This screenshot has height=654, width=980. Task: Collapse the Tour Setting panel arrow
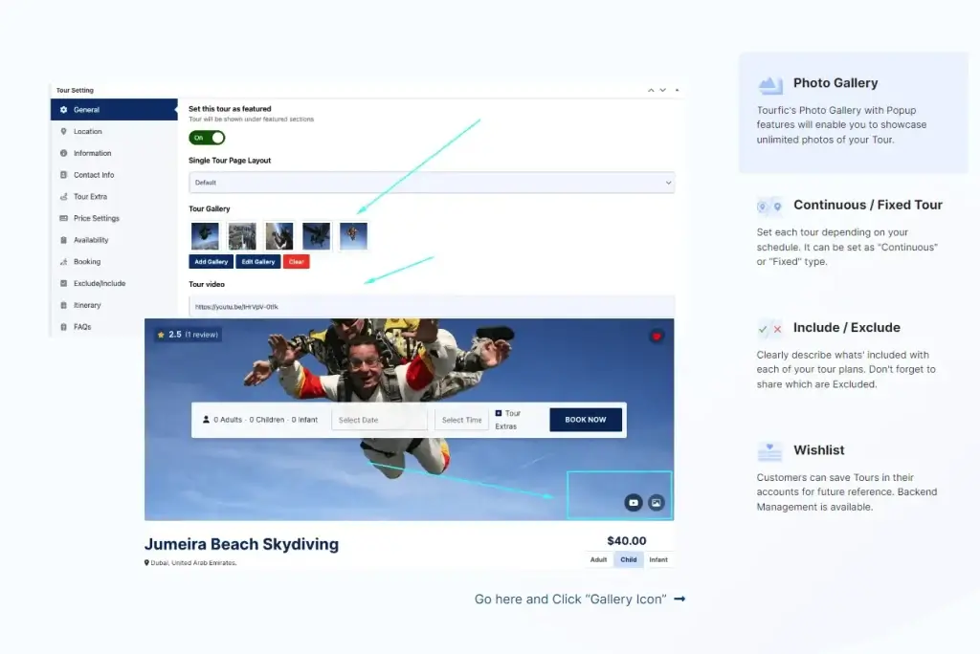coord(677,90)
